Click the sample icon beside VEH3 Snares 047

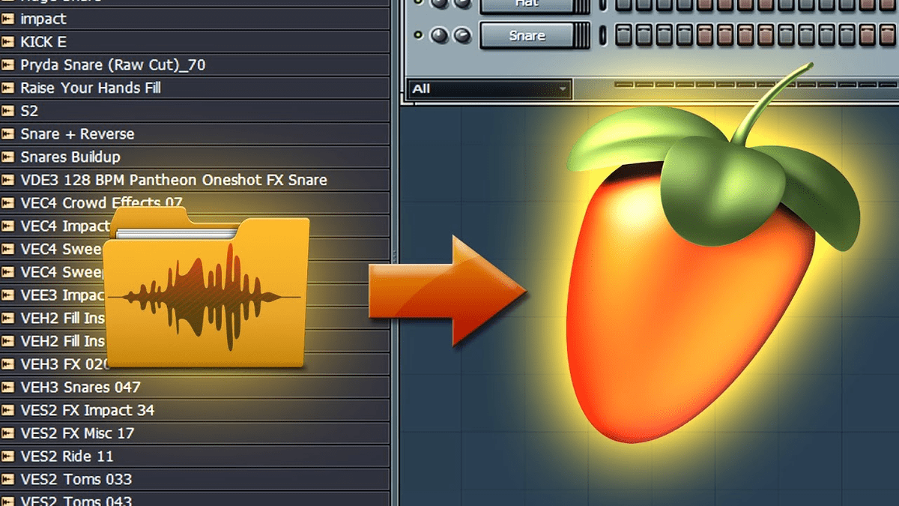coord(8,388)
